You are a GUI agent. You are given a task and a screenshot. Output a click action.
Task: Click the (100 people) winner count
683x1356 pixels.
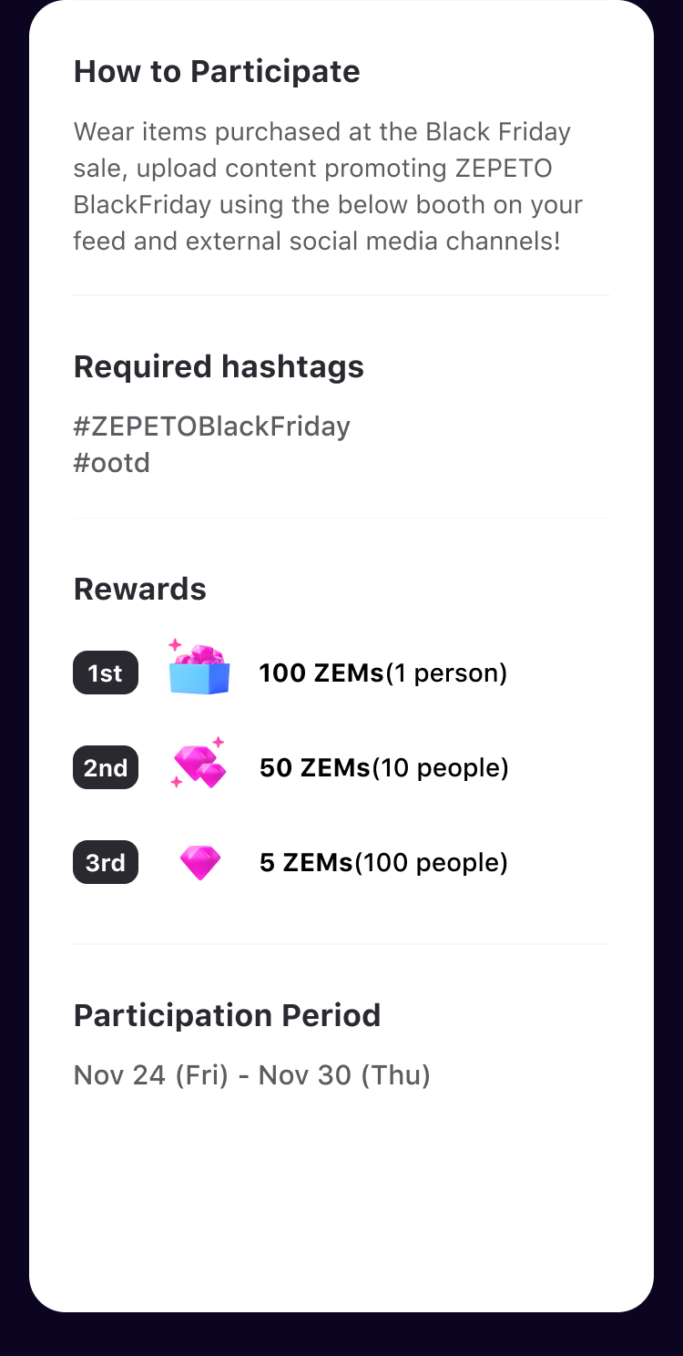(431, 862)
